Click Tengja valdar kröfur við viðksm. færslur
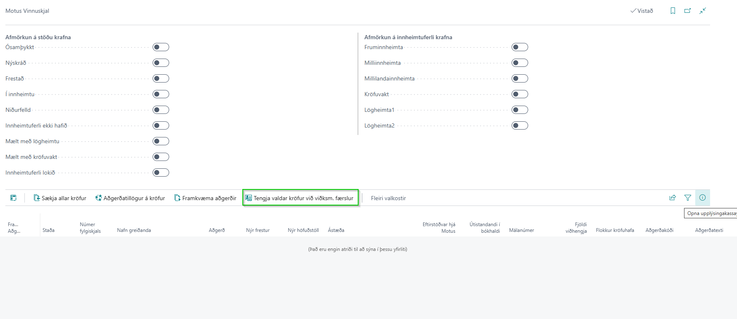This screenshot has height=319, width=737. pos(300,198)
